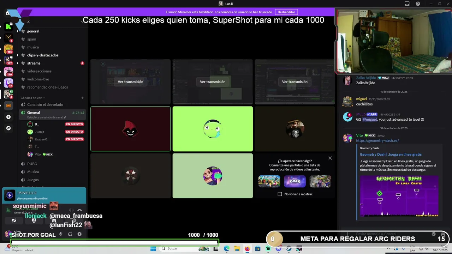Open Steam from the taskbar
Image resolution: width=452 pixels, height=254 pixels.
point(289,249)
